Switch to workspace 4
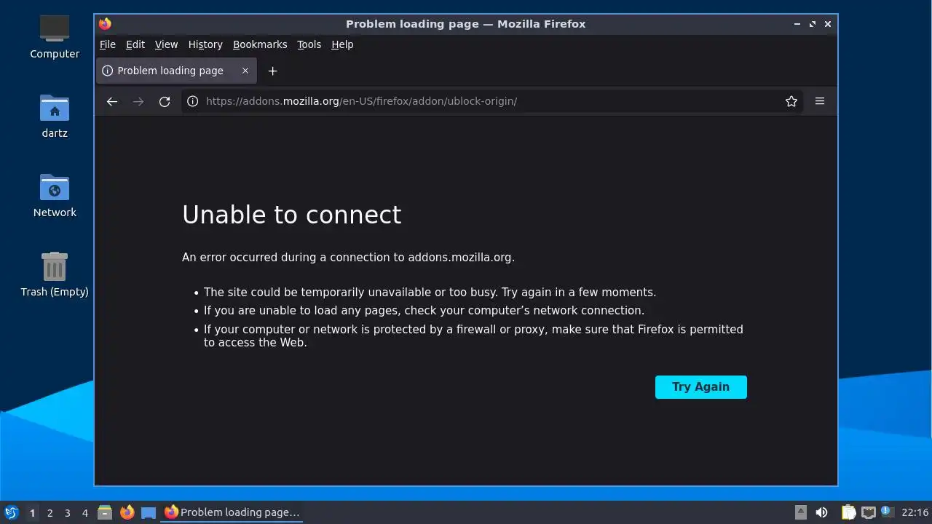Image resolution: width=932 pixels, height=524 pixels. coord(84,513)
